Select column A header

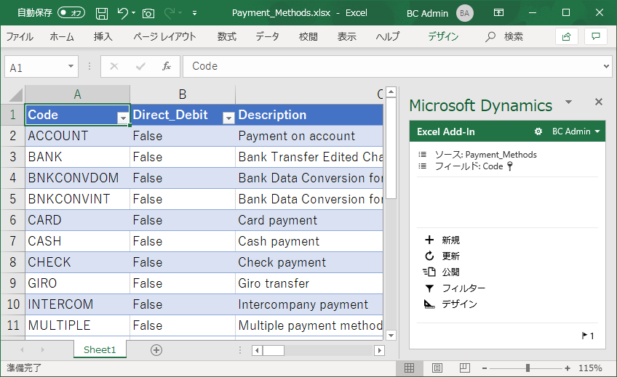coord(78,94)
